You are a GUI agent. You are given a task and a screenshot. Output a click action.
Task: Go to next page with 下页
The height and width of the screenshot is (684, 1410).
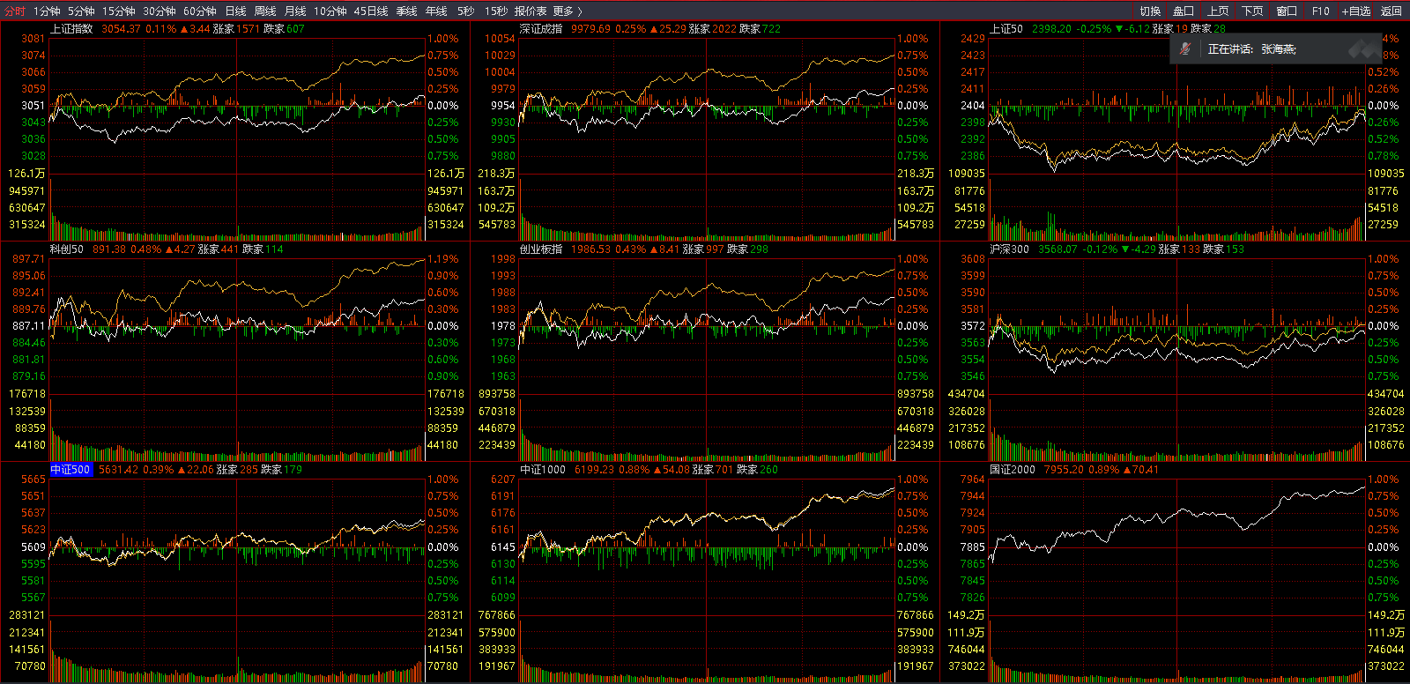[1252, 11]
